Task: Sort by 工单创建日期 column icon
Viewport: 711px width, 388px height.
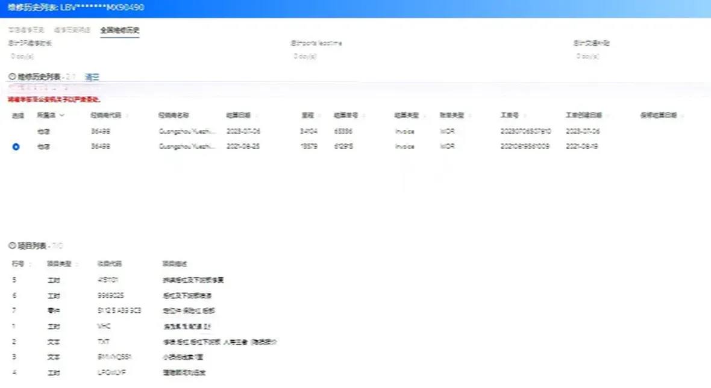Action: pos(607,115)
